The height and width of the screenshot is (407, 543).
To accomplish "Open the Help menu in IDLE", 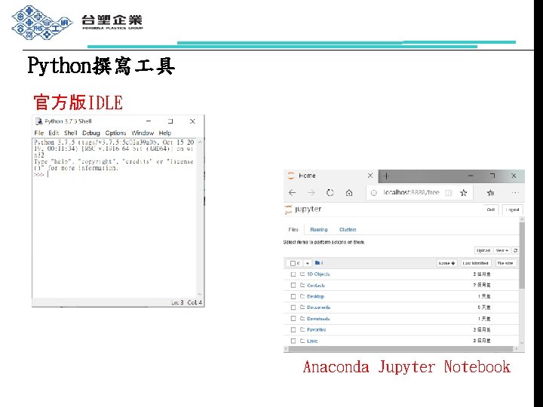I will (x=165, y=133).
